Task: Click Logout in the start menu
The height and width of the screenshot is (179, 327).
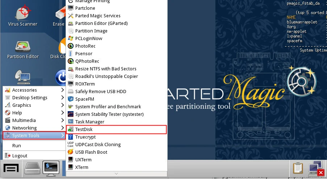Action: point(20,156)
